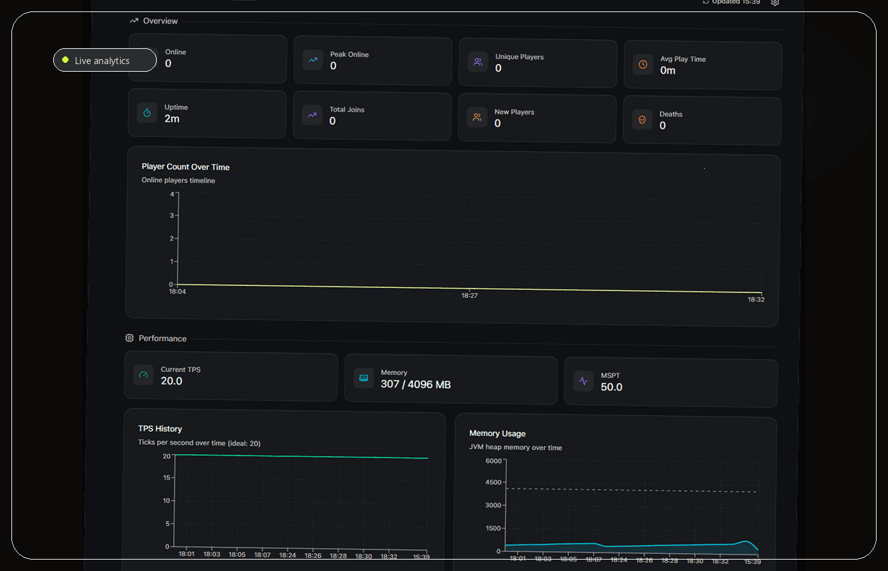888x571 pixels.
Task: Click the Memory Usage chart title
Action: tap(497, 433)
